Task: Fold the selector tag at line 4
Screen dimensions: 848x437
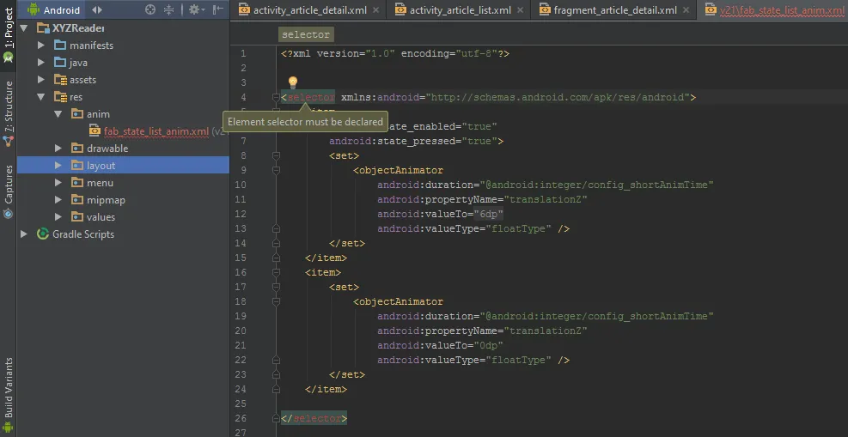Action: pyautogui.click(x=277, y=97)
